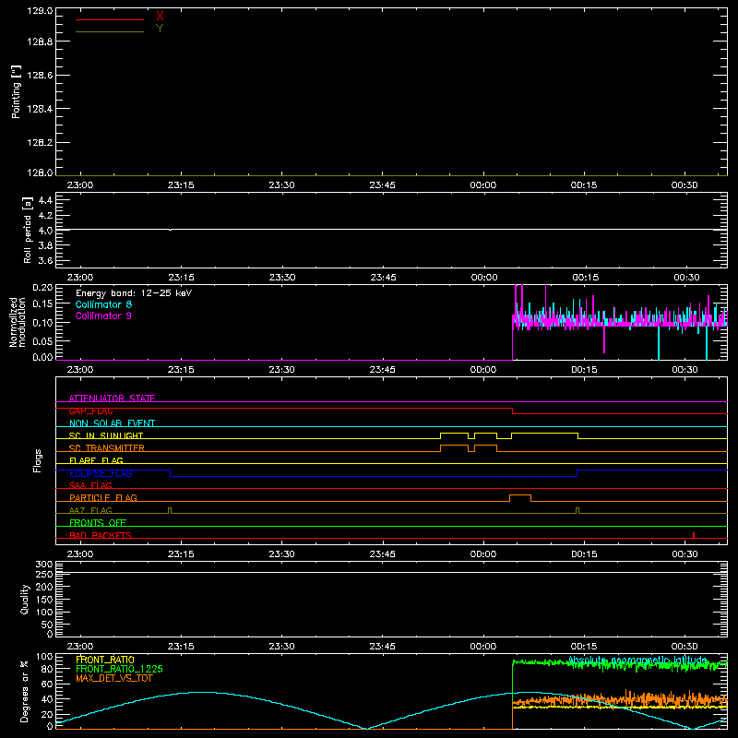The width and height of the screenshot is (738, 738).
Task: Click the red BAD_PACKETS spike near 00:30
Action: (694, 535)
